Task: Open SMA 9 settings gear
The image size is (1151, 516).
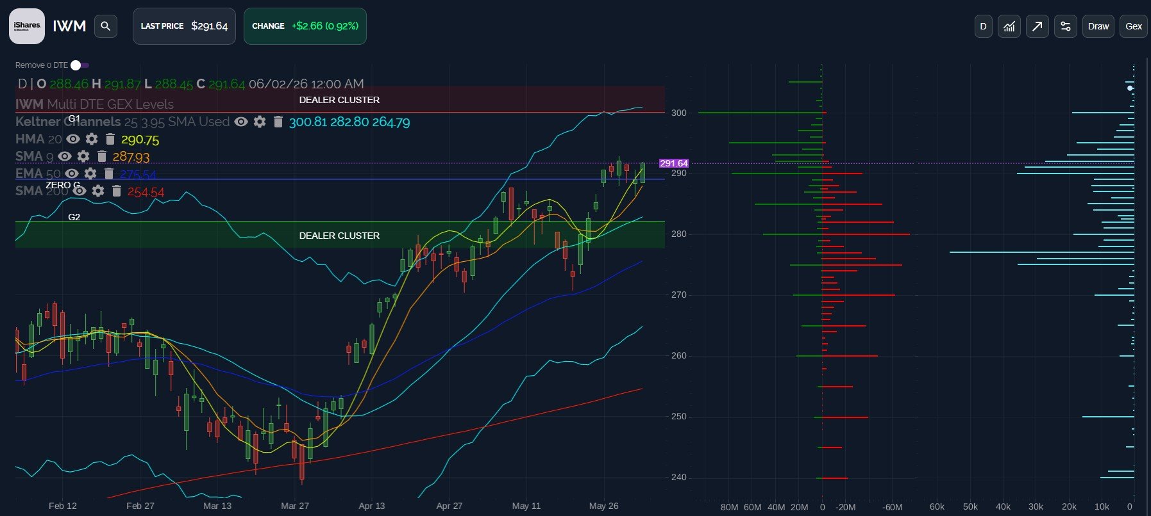Action: coord(83,156)
